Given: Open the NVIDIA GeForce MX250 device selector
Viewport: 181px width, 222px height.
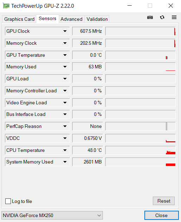Looking at the screenshot, I should coord(52,215).
